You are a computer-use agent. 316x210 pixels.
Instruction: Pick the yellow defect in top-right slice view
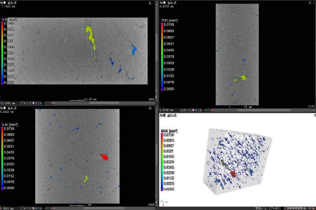point(243,77)
